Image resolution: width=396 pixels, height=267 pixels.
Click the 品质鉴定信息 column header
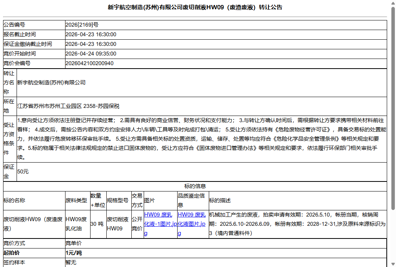[193, 201]
